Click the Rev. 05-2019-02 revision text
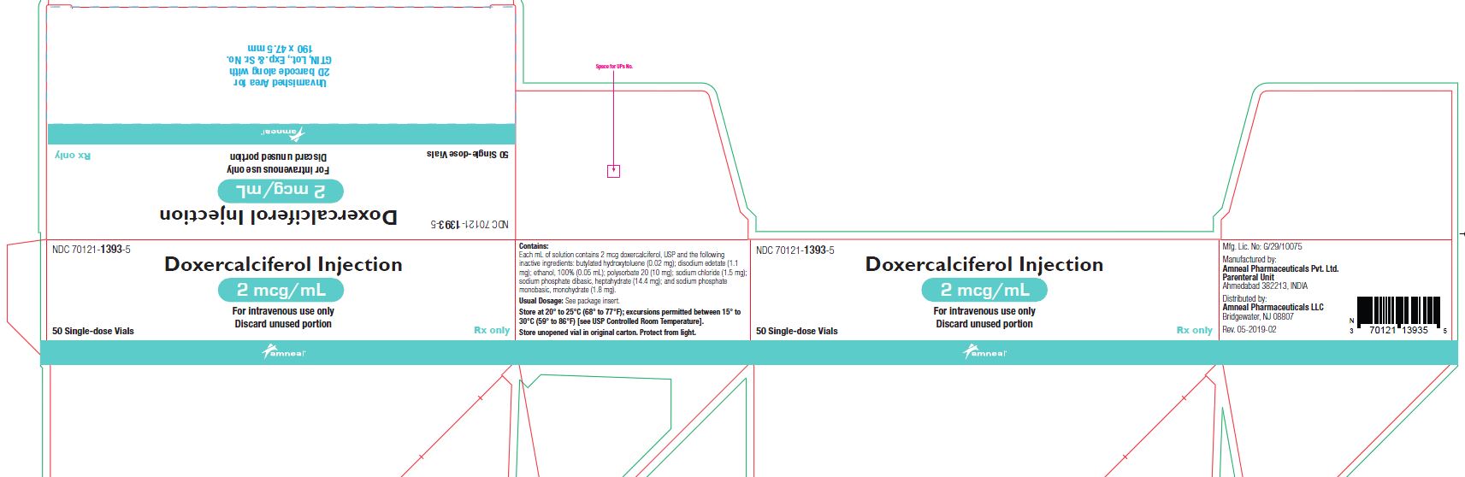 [x=1249, y=329]
